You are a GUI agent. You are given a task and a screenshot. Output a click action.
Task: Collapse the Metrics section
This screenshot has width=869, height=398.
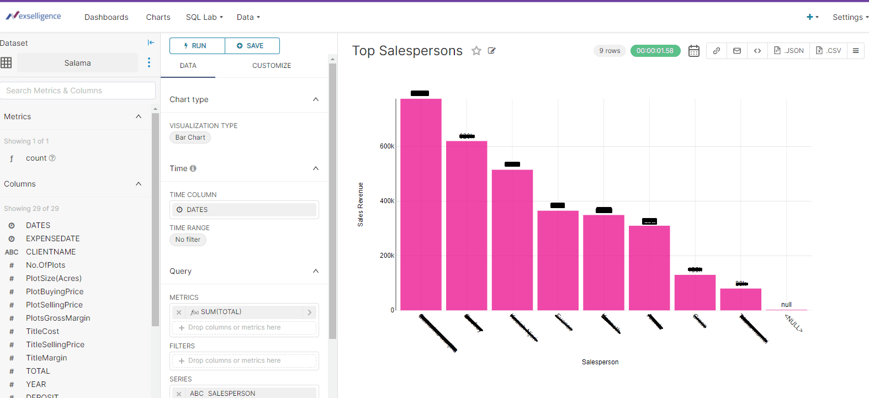coord(139,116)
